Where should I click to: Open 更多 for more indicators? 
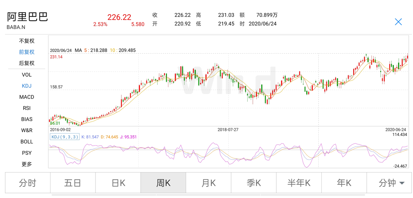27,164
